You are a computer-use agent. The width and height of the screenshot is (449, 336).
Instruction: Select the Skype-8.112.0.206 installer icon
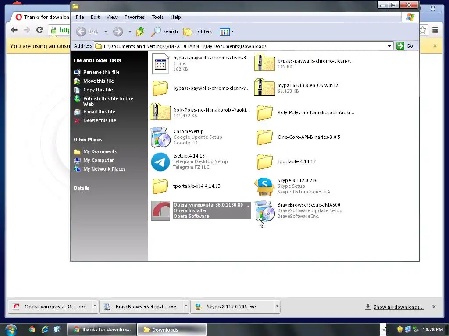click(x=264, y=186)
